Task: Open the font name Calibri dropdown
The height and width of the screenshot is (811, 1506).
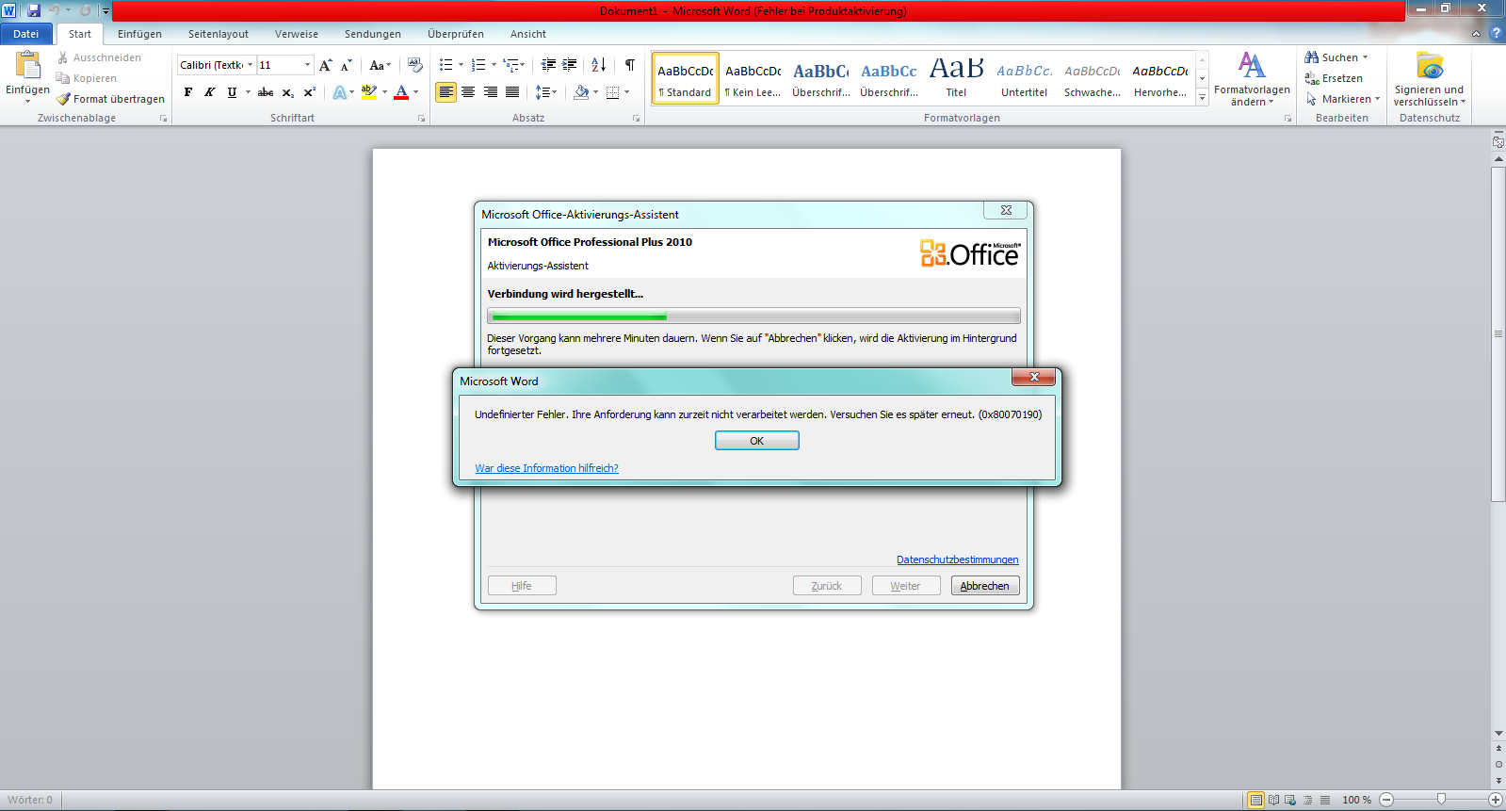Action: coord(251,65)
